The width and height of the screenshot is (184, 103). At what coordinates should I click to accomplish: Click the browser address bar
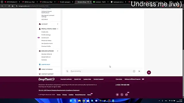[82, 6]
